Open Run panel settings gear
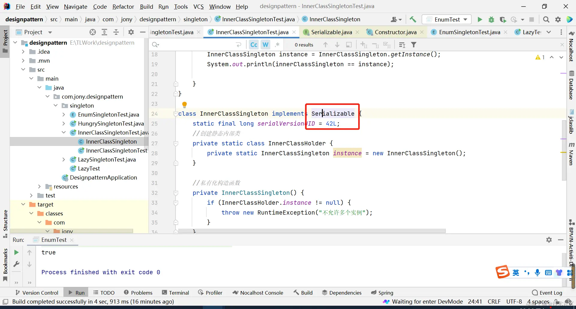Screen dimensions: 576x309 pos(549,240)
